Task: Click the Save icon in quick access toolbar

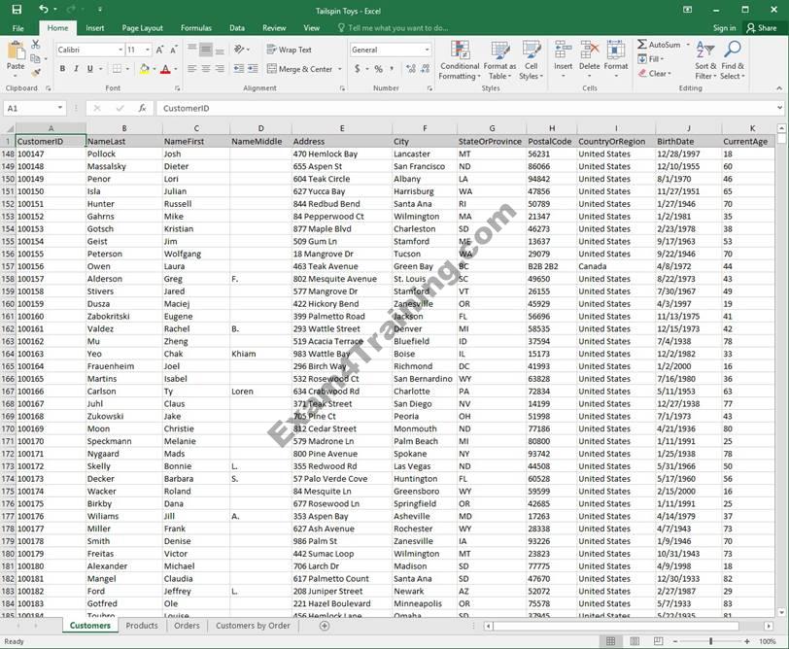Action: point(17,10)
